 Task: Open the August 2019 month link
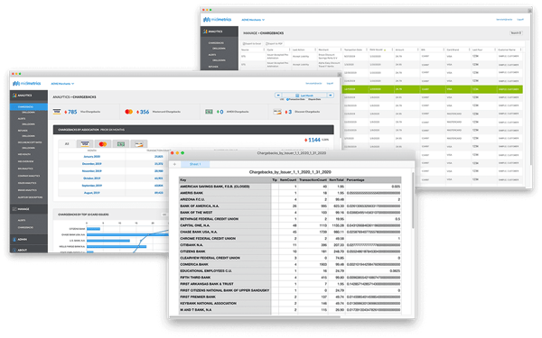92,193
